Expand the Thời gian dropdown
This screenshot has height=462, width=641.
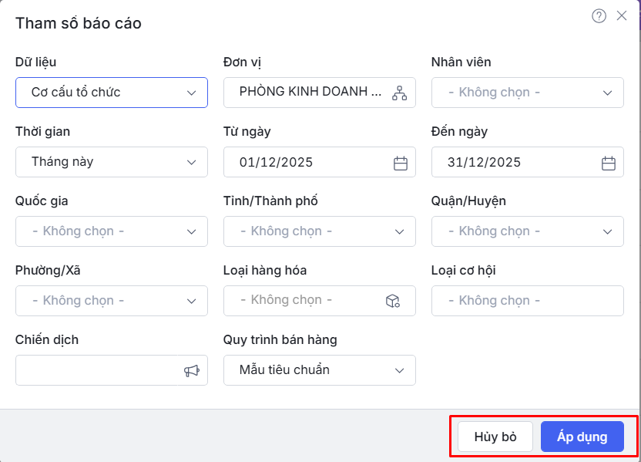click(112, 162)
